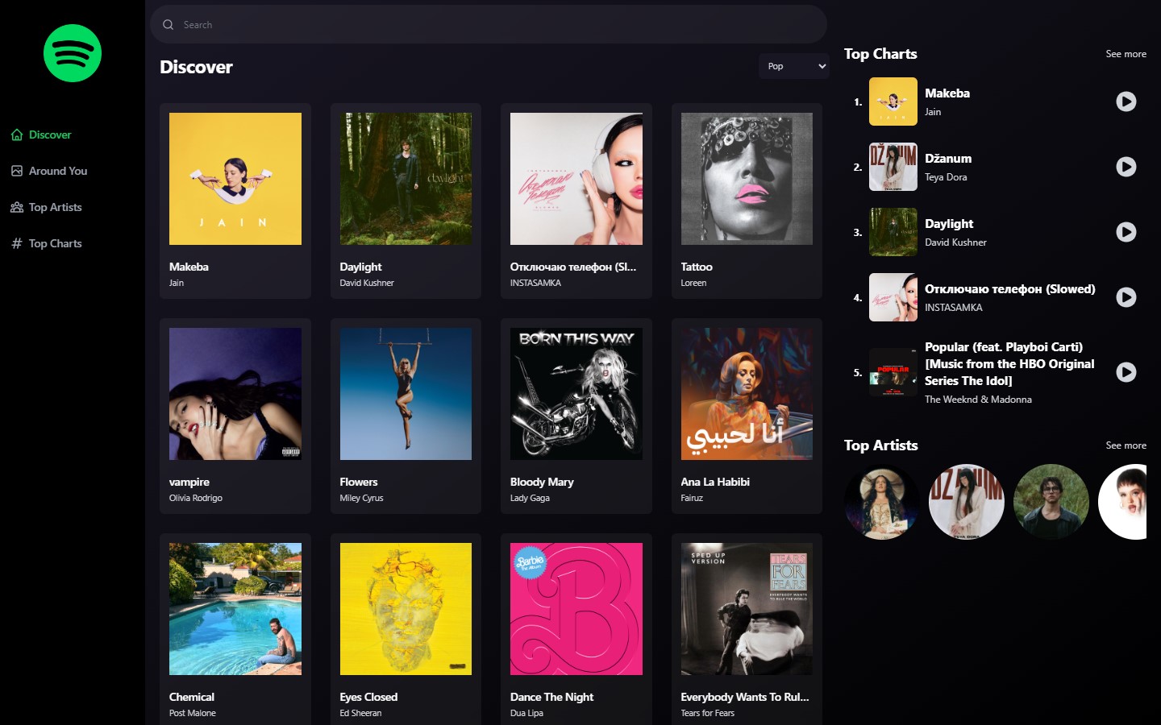
Task: Click artist name Ed Sheeran
Action: tap(360, 713)
